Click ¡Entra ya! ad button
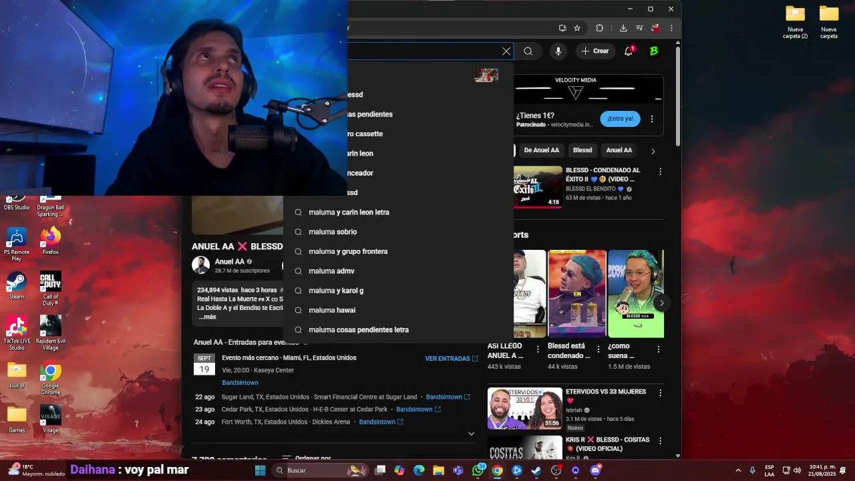This screenshot has width=855, height=481. point(620,119)
